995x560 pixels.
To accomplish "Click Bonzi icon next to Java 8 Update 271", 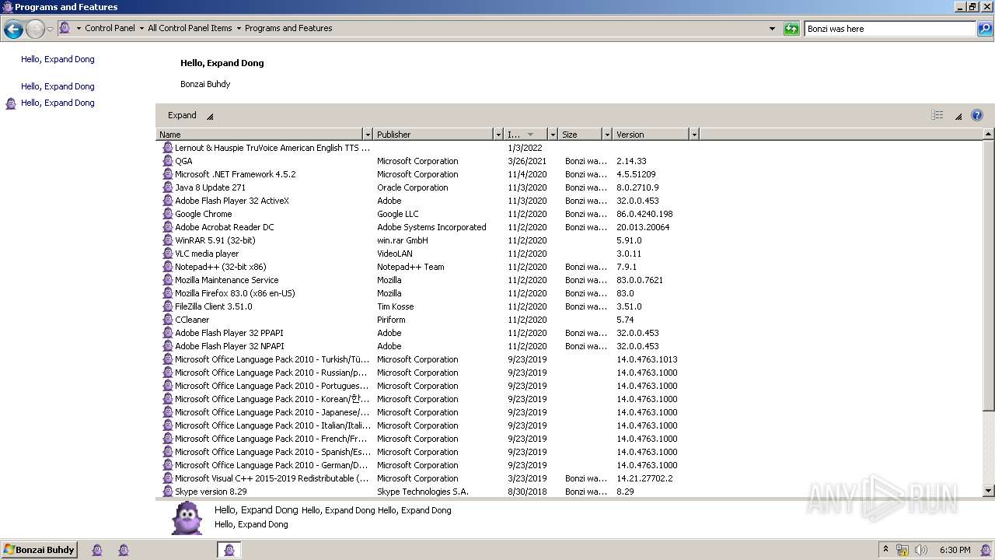I will 167,187.
